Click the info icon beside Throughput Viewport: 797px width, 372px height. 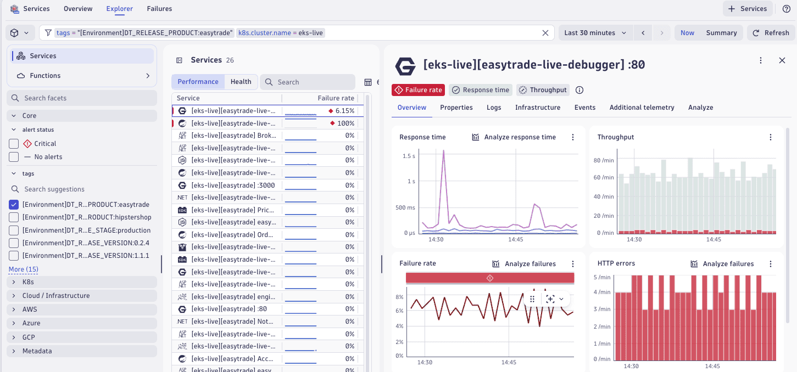click(579, 90)
